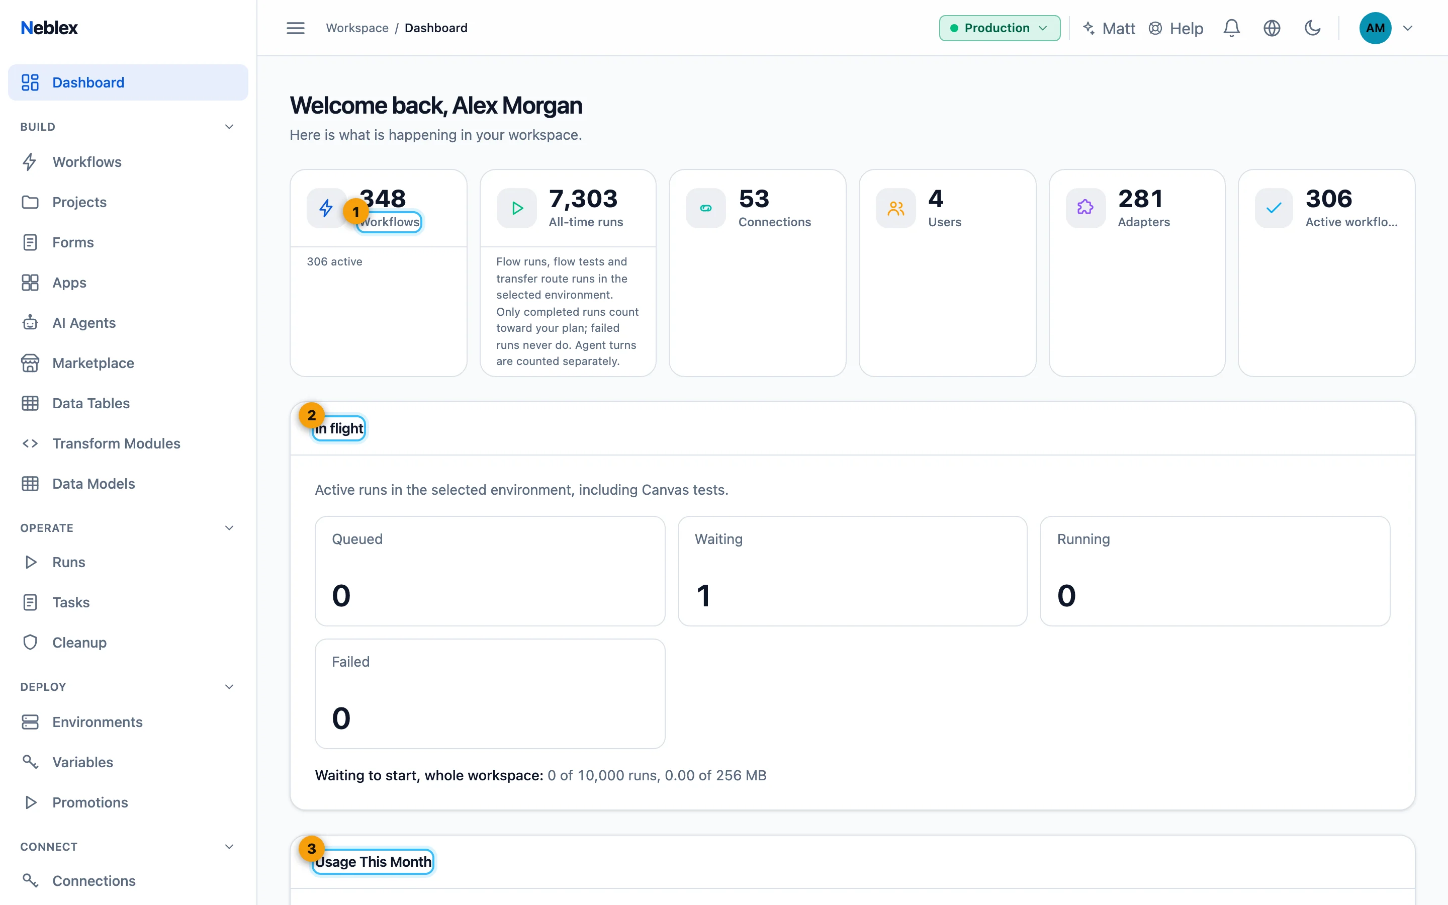
Task: Click the Cleanup shield icon
Action: coord(30,642)
